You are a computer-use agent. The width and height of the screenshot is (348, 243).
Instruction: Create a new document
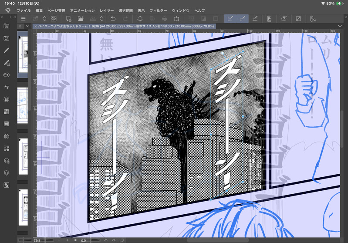point(68,19)
